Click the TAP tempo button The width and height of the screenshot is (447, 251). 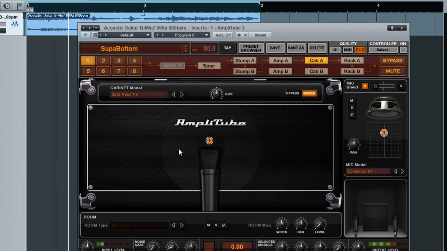pyautogui.click(x=227, y=48)
